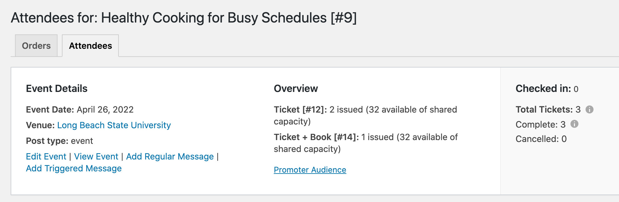Click the Overview heading
This screenshot has width=619, height=202.
pos(296,88)
